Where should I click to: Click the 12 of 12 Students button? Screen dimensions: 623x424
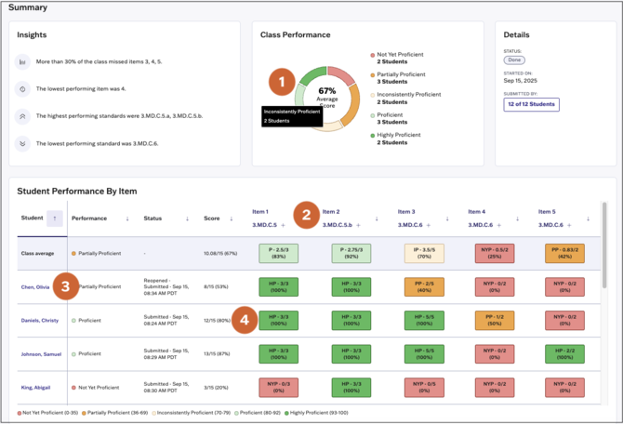coord(531,104)
